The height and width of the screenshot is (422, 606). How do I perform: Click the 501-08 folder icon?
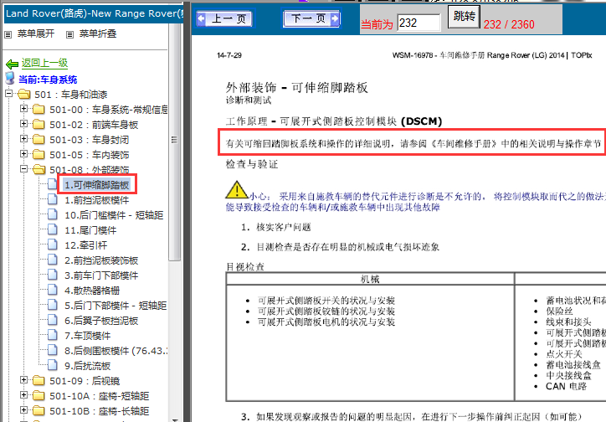(39, 170)
